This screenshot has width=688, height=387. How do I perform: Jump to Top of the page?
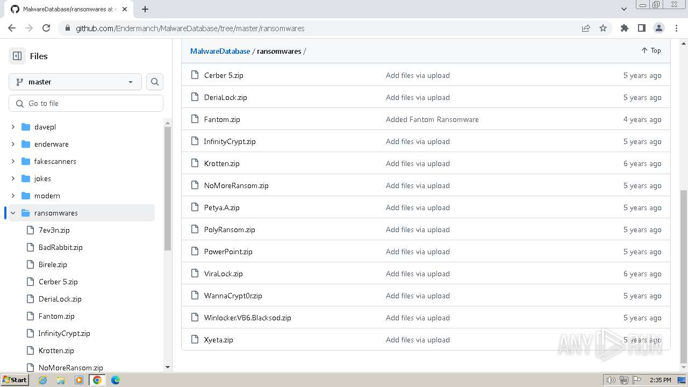pyautogui.click(x=651, y=51)
